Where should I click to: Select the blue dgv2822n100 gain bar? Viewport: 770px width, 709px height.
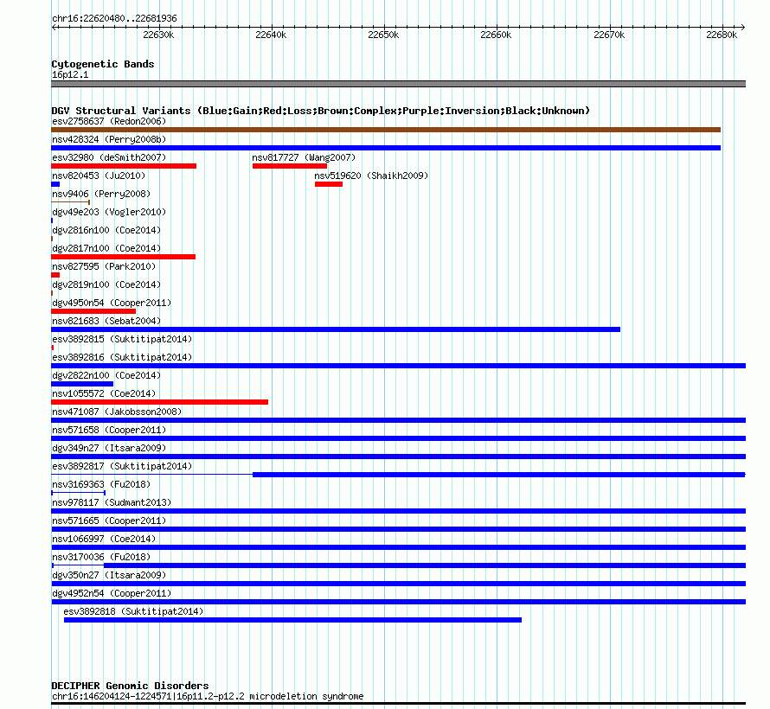(x=82, y=384)
